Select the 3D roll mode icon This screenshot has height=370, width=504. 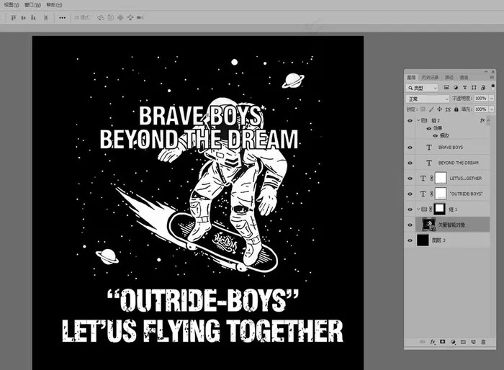(x=111, y=18)
